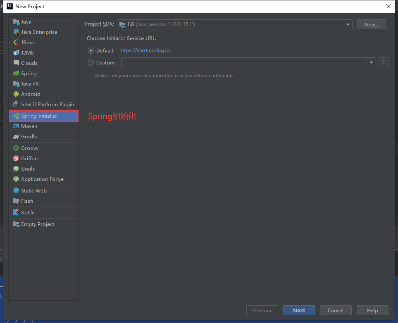
Task: Click the Empty Project folder icon
Action: (16, 224)
